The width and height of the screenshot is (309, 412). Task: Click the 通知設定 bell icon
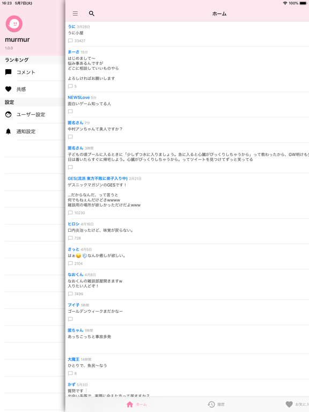click(9, 131)
